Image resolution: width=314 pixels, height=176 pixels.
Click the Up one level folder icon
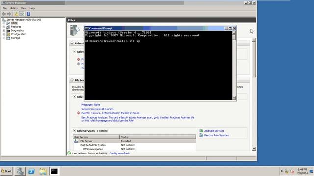coord(16,14)
